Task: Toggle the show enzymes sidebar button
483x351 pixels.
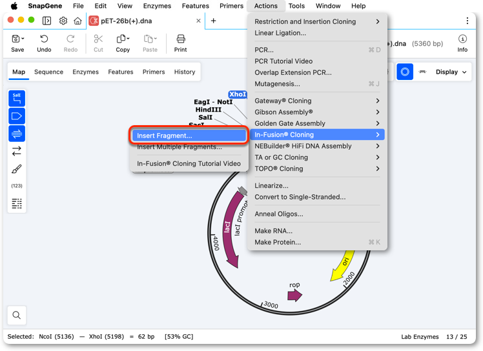Action: (x=17, y=98)
